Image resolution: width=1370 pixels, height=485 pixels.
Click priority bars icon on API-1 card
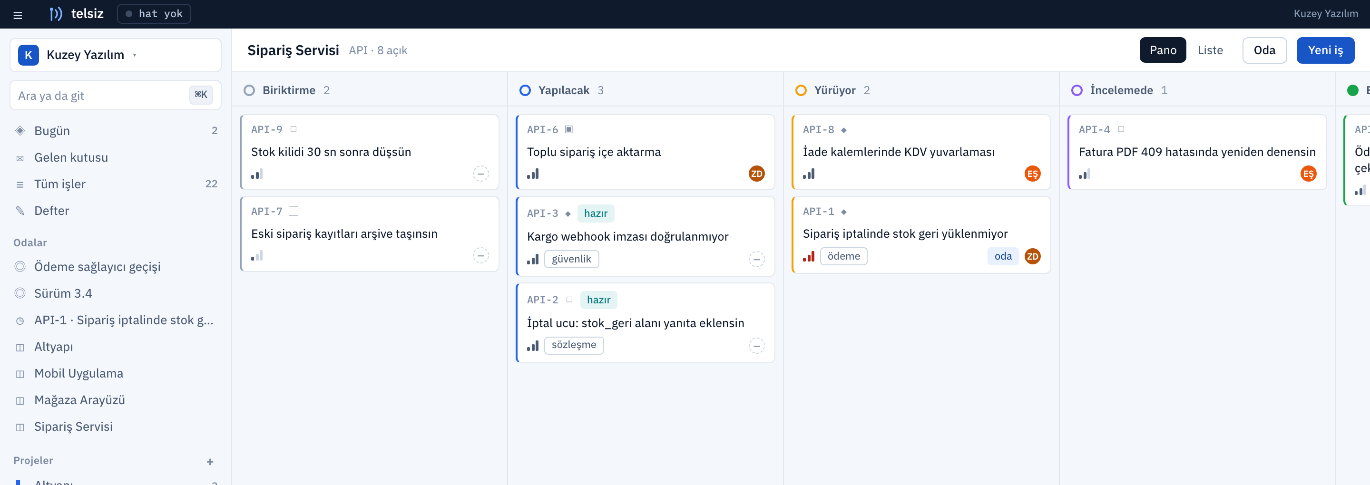(x=808, y=256)
